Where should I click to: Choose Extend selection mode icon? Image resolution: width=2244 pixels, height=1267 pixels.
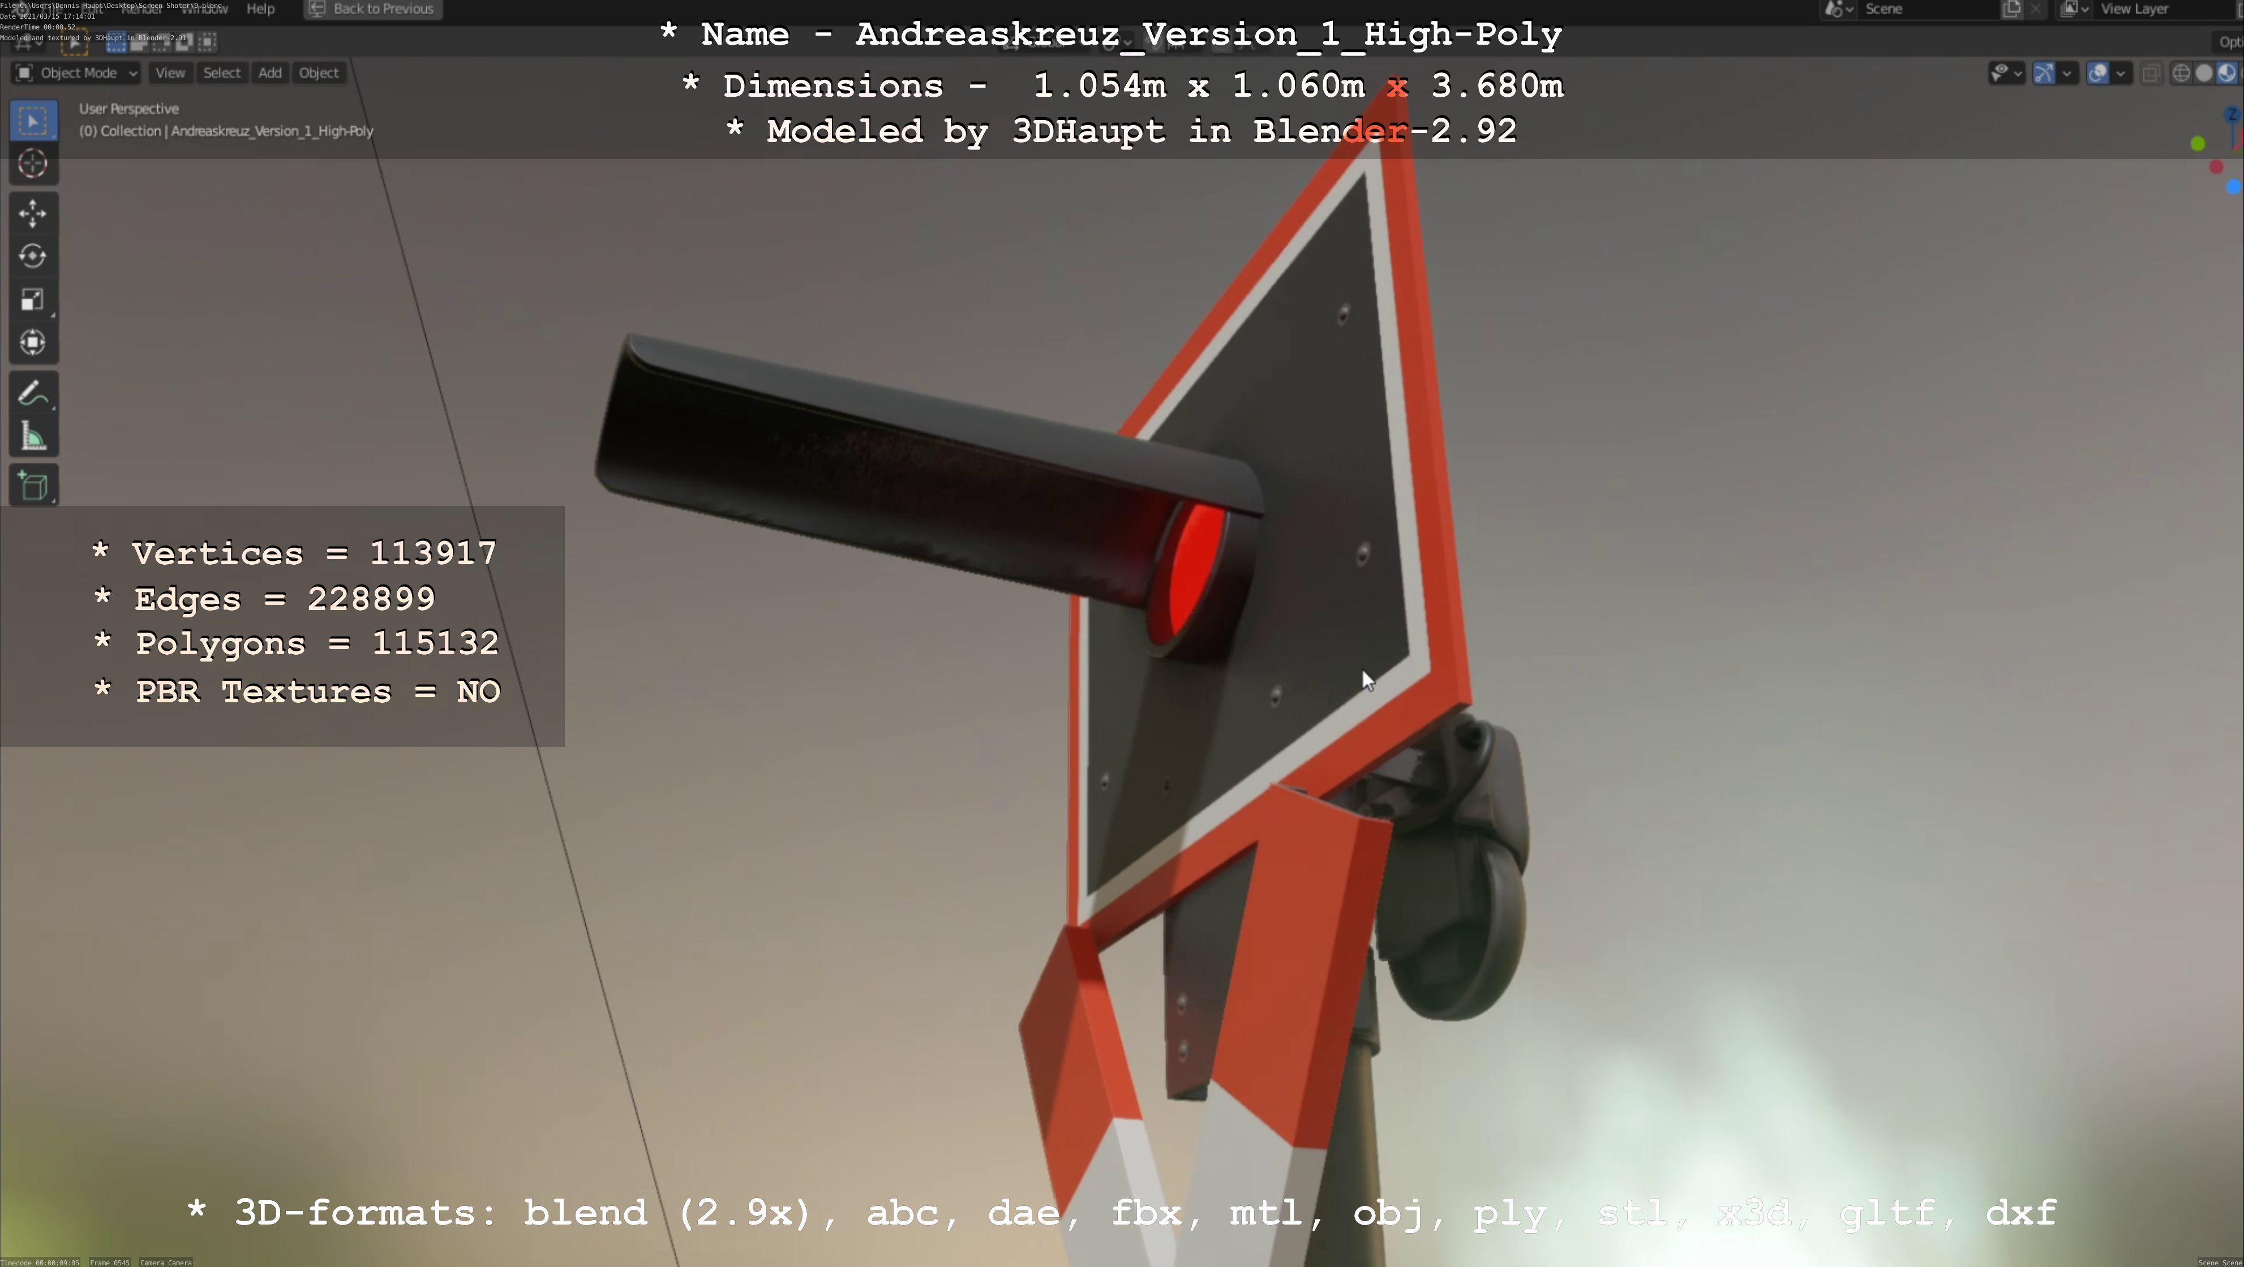[139, 42]
